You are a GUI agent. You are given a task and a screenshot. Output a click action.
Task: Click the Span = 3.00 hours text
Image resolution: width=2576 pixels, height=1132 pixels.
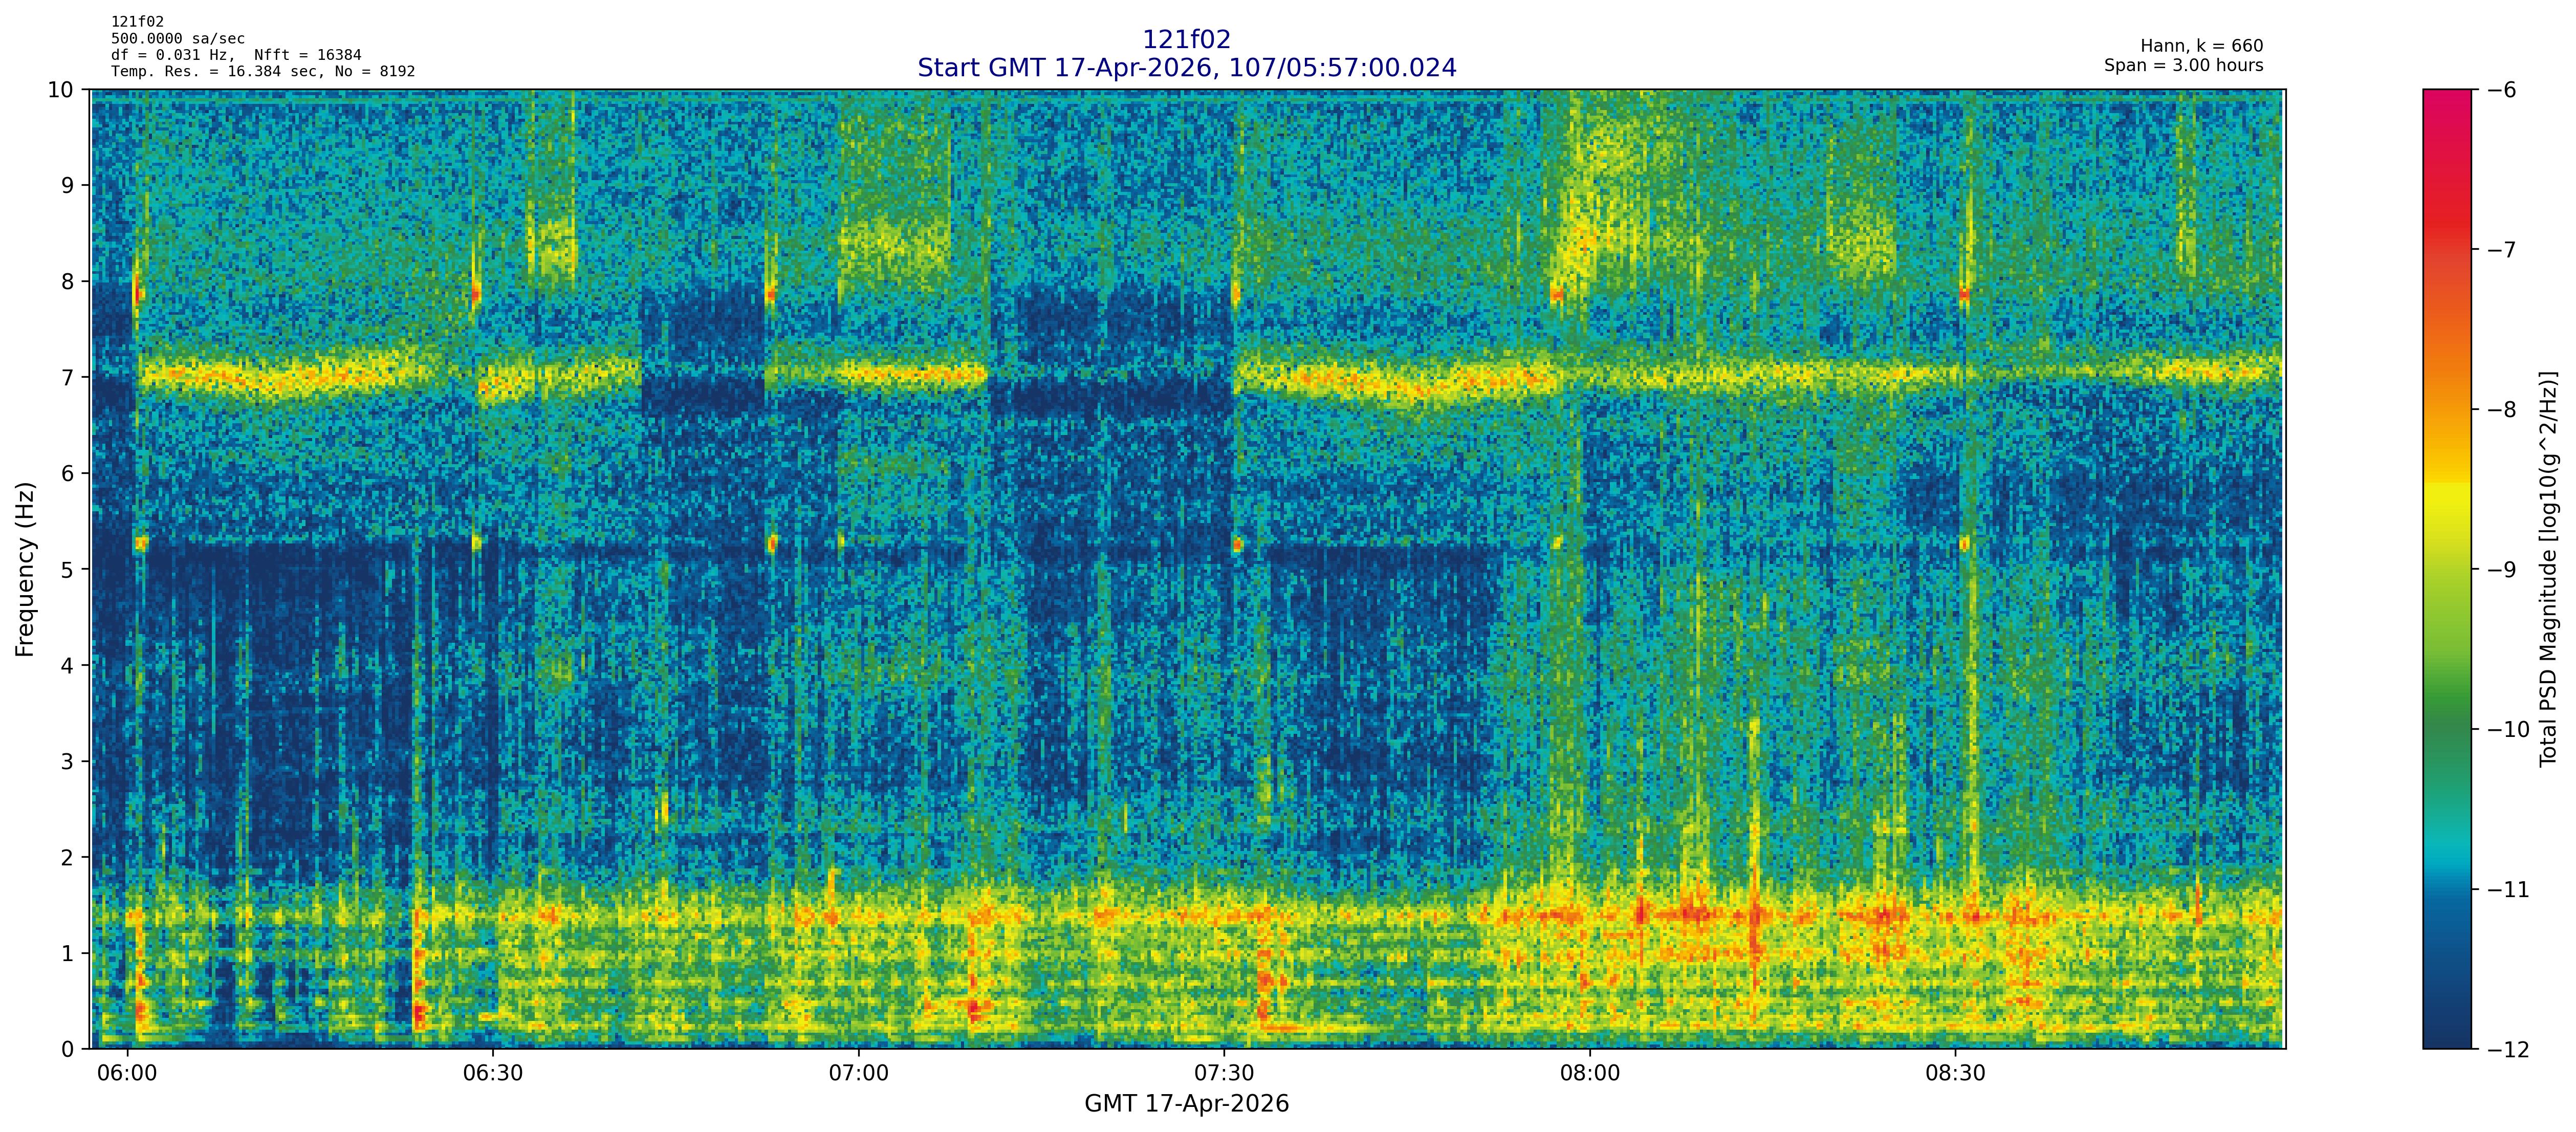(2183, 65)
